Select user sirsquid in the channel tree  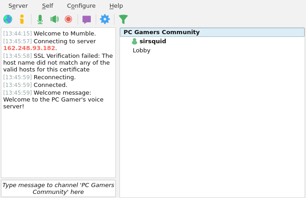coord(153,41)
